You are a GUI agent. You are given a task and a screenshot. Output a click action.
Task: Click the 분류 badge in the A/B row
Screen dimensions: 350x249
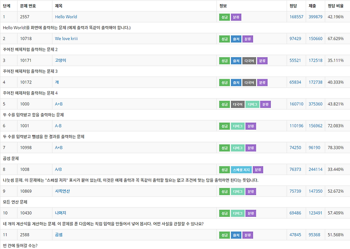coord(258,170)
